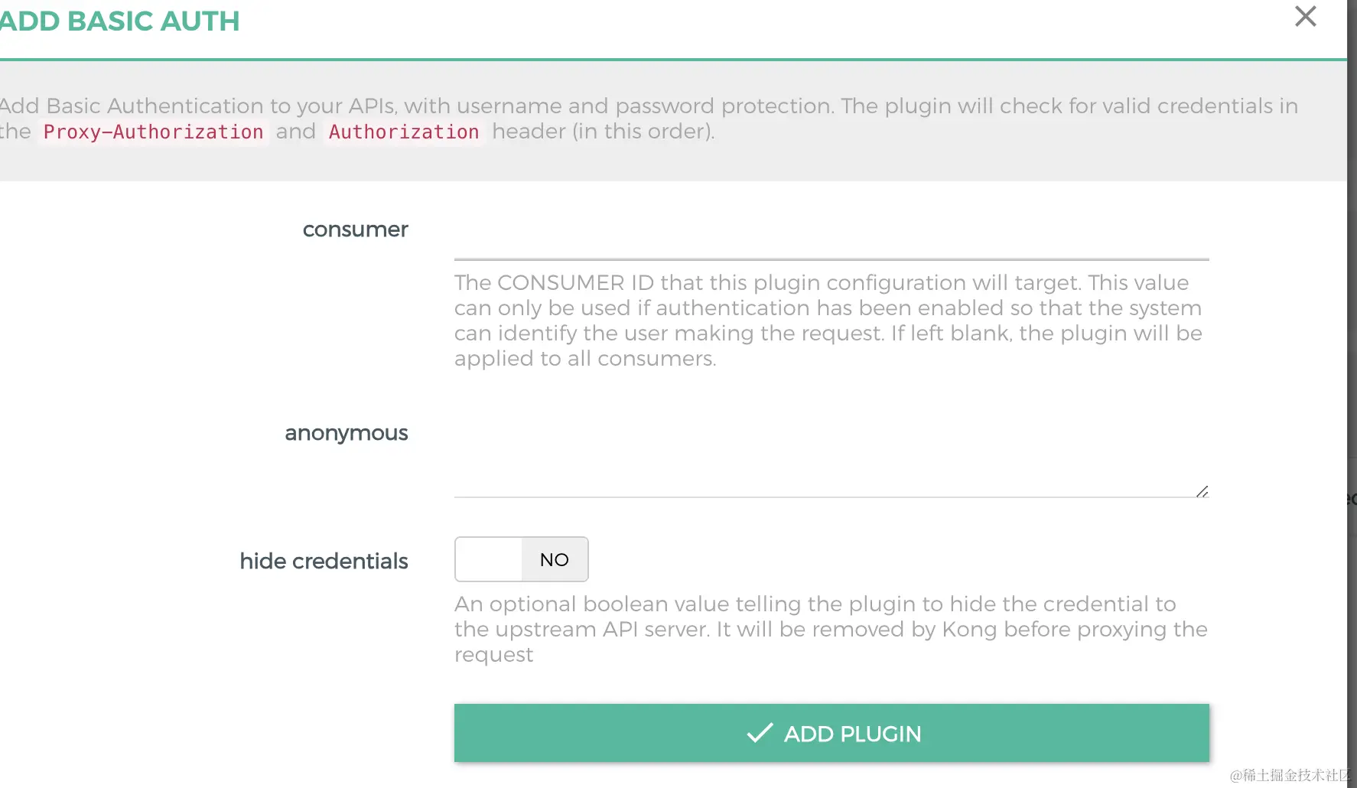Click the watermark text in bottom corner

coord(1290,775)
